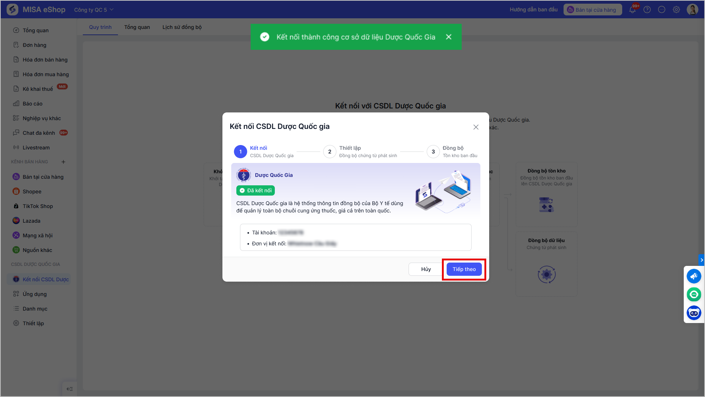Click the Đã kết nối status badge
Image resolution: width=705 pixels, height=397 pixels.
click(x=255, y=190)
